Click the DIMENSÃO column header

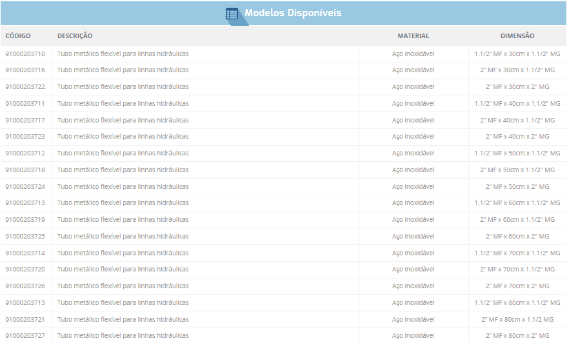(x=517, y=36)
